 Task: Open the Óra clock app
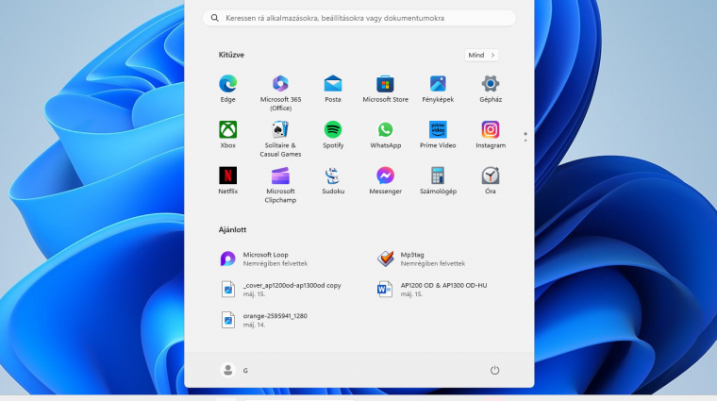tap(491, 180)
